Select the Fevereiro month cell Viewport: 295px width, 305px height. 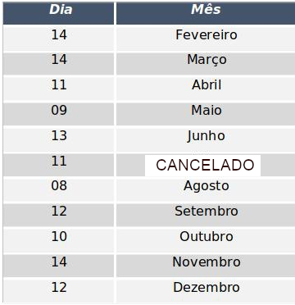[206, 39]
